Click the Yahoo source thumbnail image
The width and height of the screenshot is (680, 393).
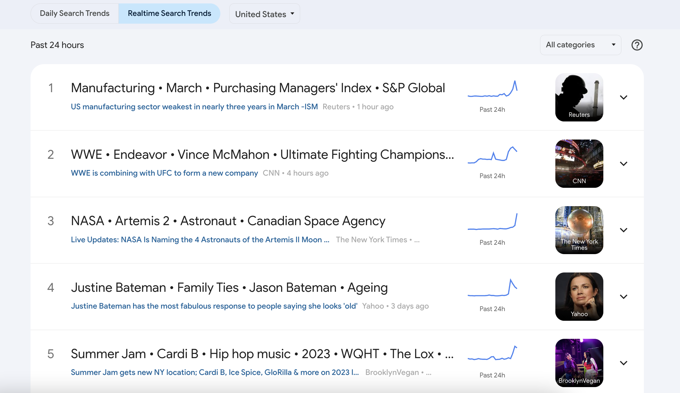(579, 296)
